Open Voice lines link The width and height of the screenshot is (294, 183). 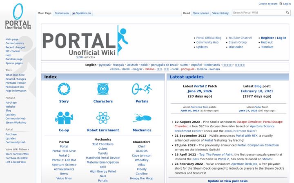pyautogui.click(x=64, y=179)
